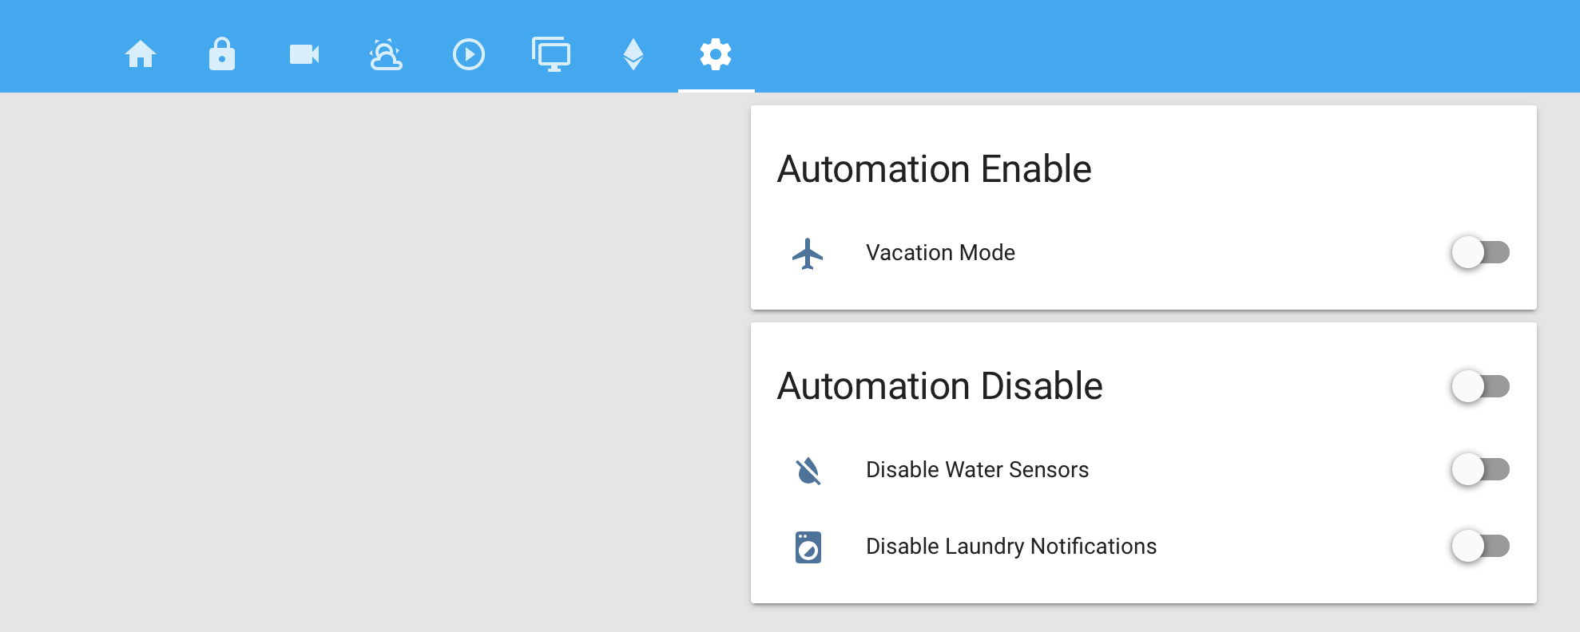Toggle the Automation Disable group switch
Screen dimensions: 1580x632
(1480, 386)
